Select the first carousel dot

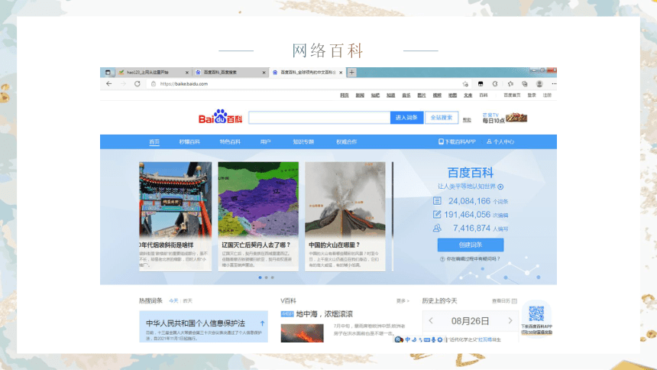[261, 277]
